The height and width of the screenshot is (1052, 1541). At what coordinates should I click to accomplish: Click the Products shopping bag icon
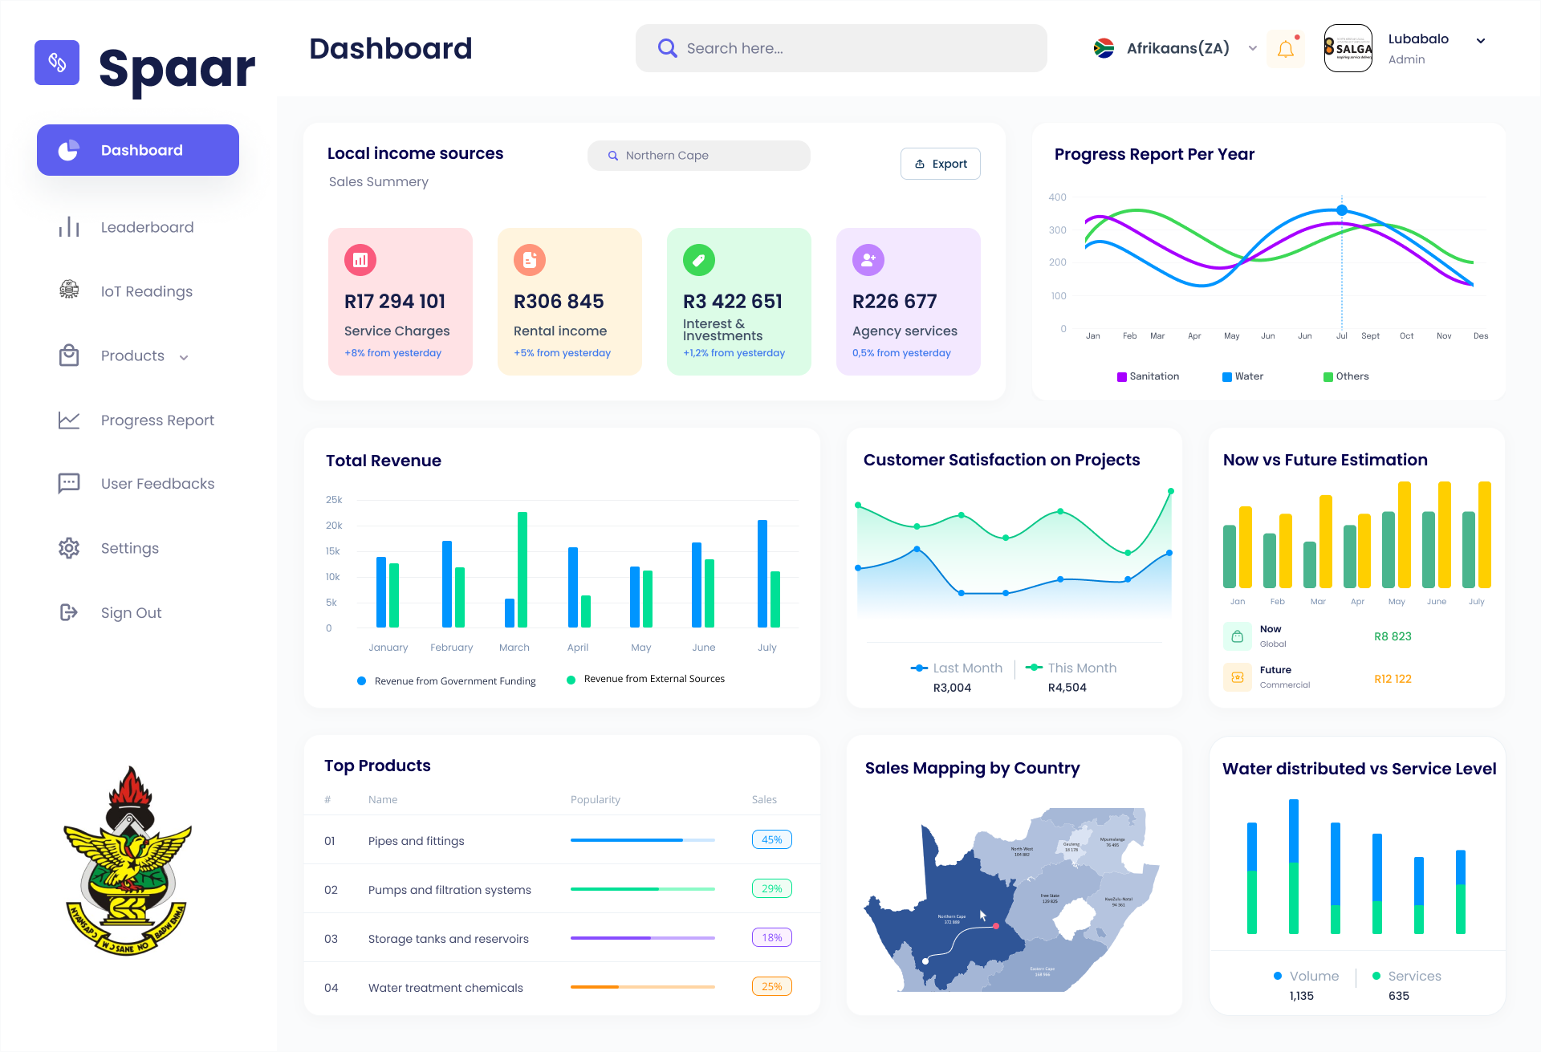[69, 355]
